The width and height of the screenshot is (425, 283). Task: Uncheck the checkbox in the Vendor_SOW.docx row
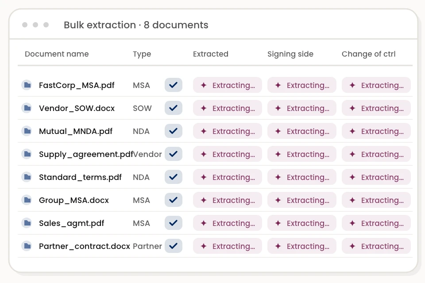174,108
